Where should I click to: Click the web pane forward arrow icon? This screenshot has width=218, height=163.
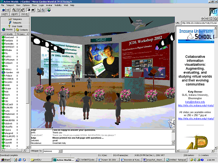pos(207,18)
